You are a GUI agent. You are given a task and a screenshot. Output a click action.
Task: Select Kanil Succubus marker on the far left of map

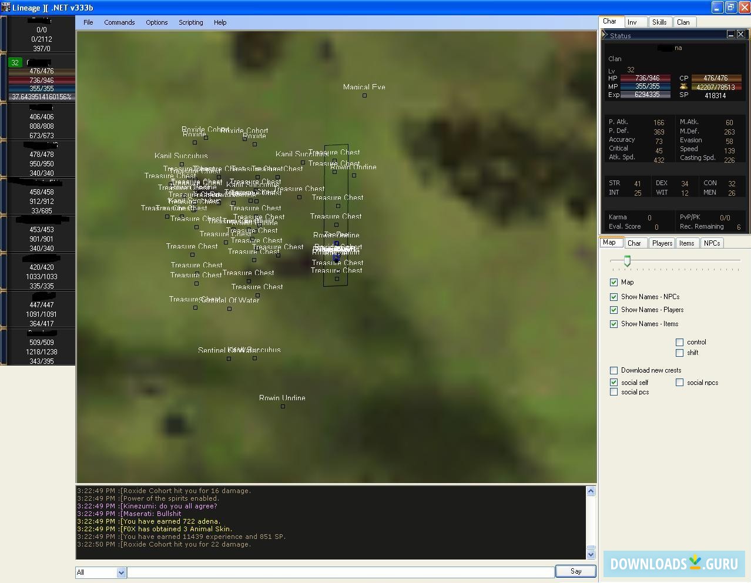[x=182, y=164]
